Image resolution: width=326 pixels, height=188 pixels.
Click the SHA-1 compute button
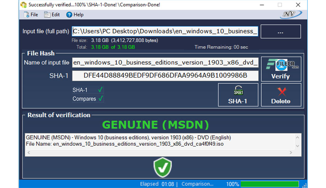coord(238,95)
